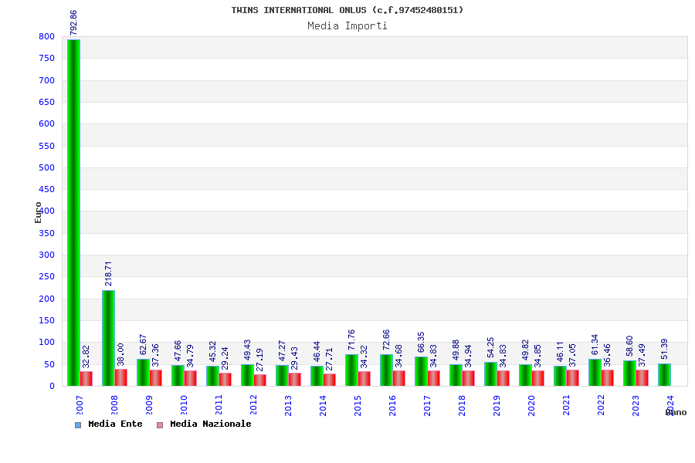Click the 2019 year axis label
The height and width of the screenshot is (463, 695).
[497, 405]
